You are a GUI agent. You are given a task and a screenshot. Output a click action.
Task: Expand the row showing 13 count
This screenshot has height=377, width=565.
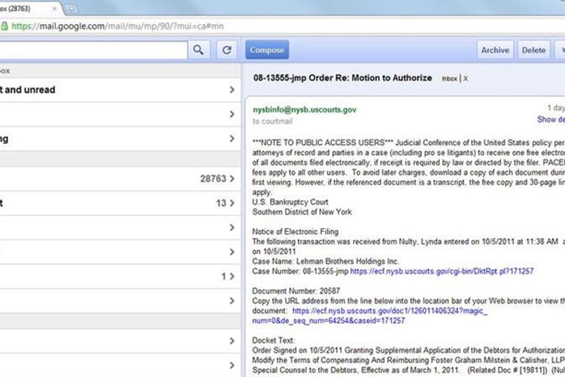point(119,203)
